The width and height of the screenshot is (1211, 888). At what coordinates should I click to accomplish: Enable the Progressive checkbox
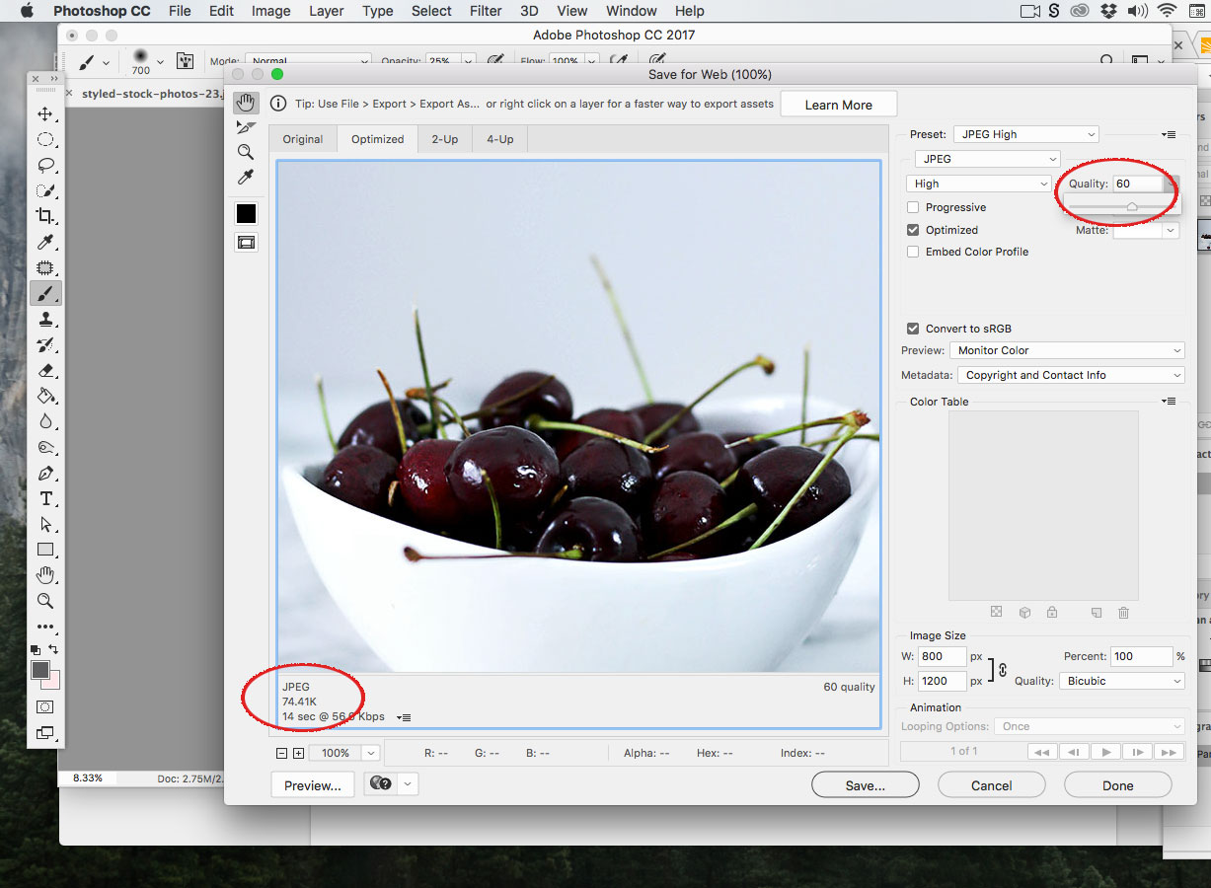pos(913,207)
